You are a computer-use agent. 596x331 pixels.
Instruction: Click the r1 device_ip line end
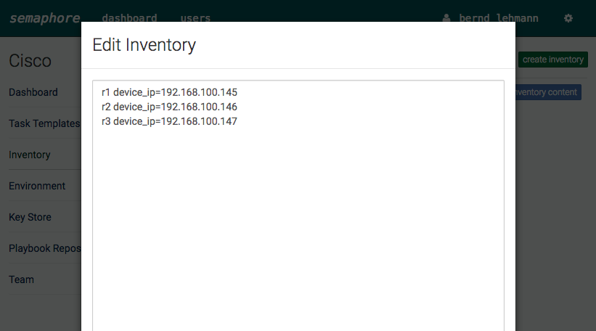237,92
